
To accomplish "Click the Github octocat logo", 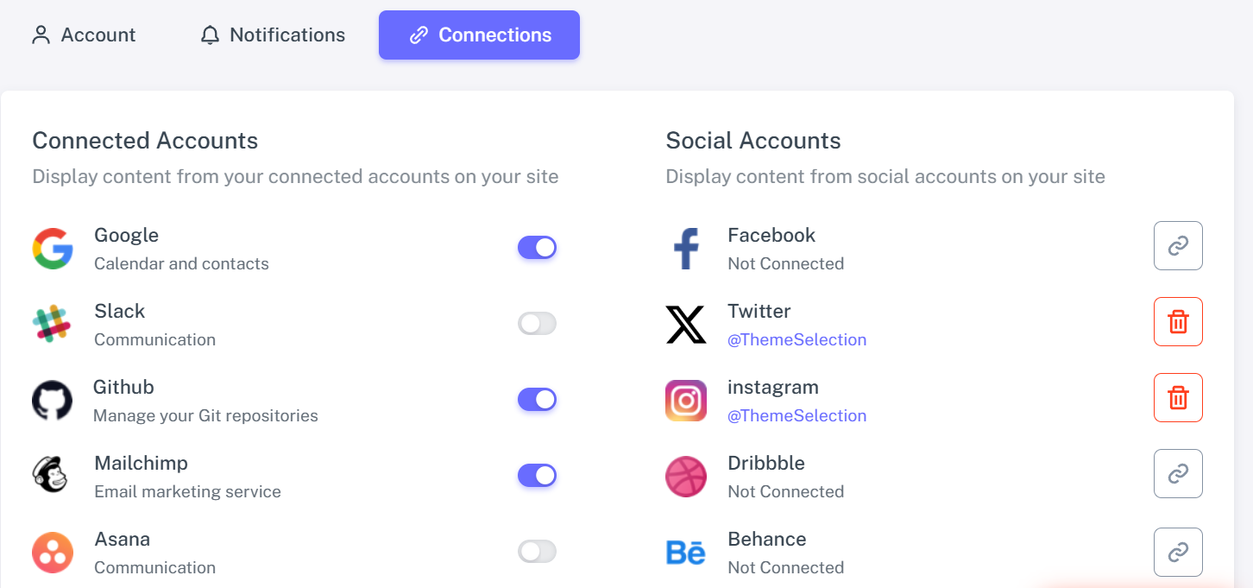I will point(53,401).
